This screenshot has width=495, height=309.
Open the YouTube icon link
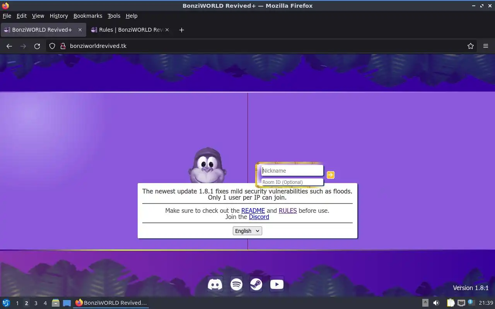[x=277, y=285]
